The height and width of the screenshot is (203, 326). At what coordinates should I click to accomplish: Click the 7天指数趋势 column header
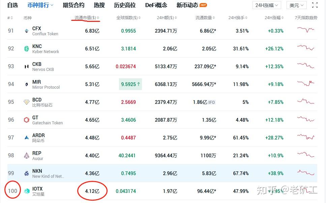point(306,18)
